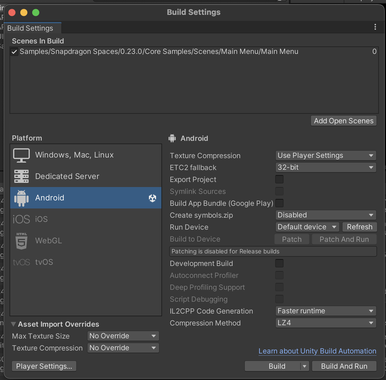Toggle the Script Debugging checkbox
Viewport: 386px width, 380px height.
tap(279, 299)
